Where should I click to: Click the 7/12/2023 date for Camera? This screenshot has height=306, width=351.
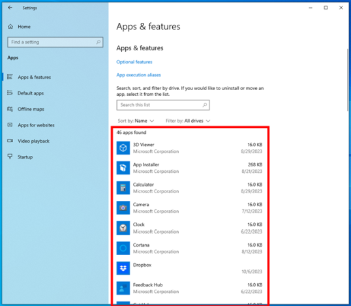point(252,211)
